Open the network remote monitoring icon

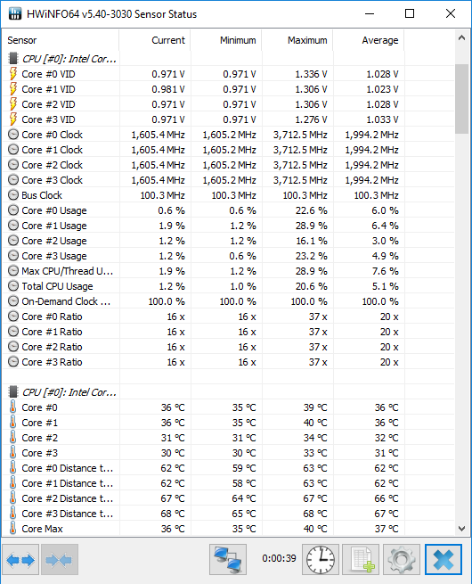point(228,559)
